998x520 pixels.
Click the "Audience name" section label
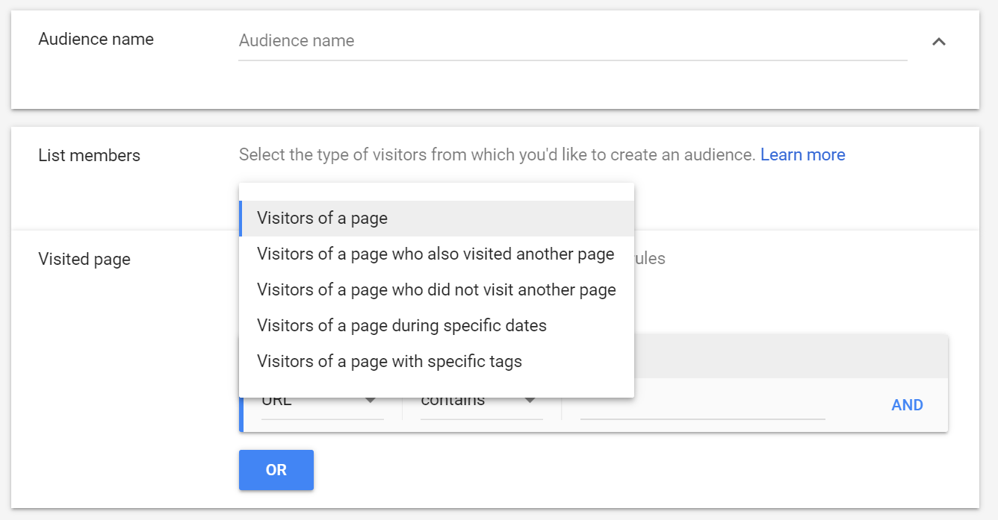pyautogui.click(x=96, y=40)
